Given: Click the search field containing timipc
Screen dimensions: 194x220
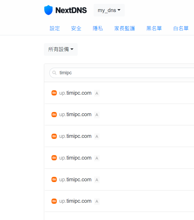Looking at the screenshot, I should pos(122,73).
